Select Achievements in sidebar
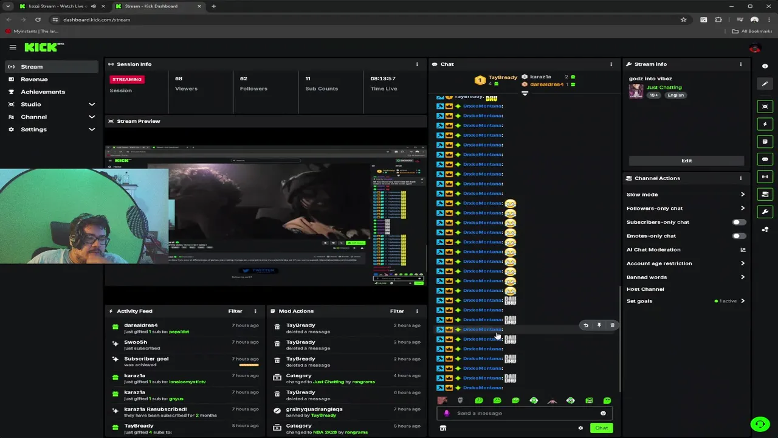 pos(51,92)
